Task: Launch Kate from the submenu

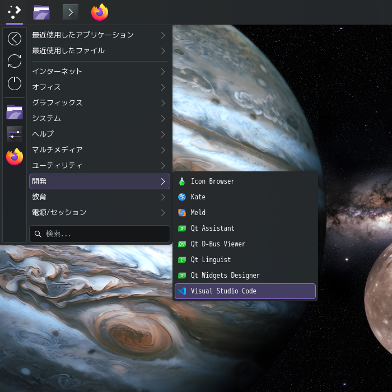Action: pos(245,197)
